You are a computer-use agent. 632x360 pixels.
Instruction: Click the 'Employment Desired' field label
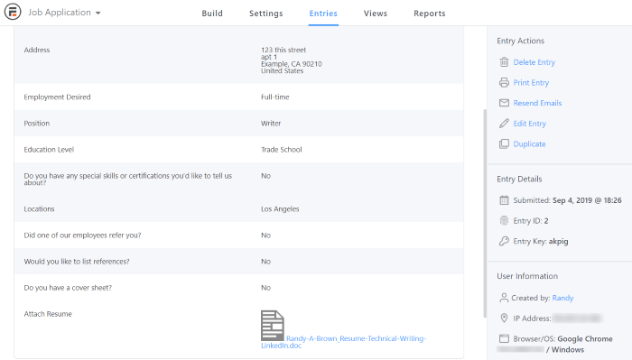point(57,97)
